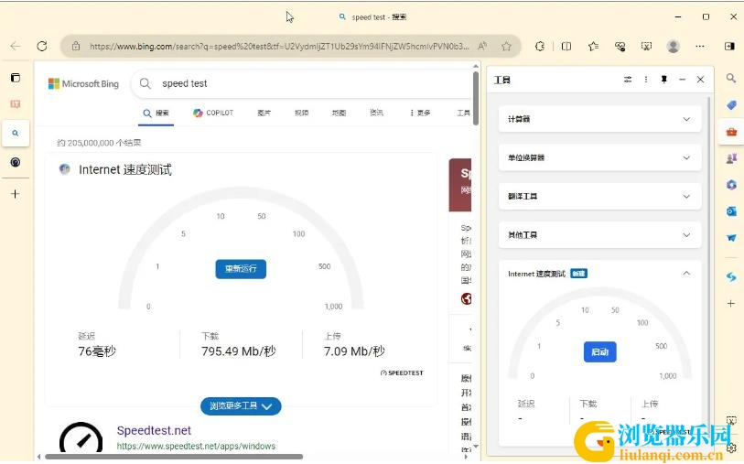Screen dimensions: 744x464
Task: Select the 搜索 tab on Bing
Action: click(156, 113)
